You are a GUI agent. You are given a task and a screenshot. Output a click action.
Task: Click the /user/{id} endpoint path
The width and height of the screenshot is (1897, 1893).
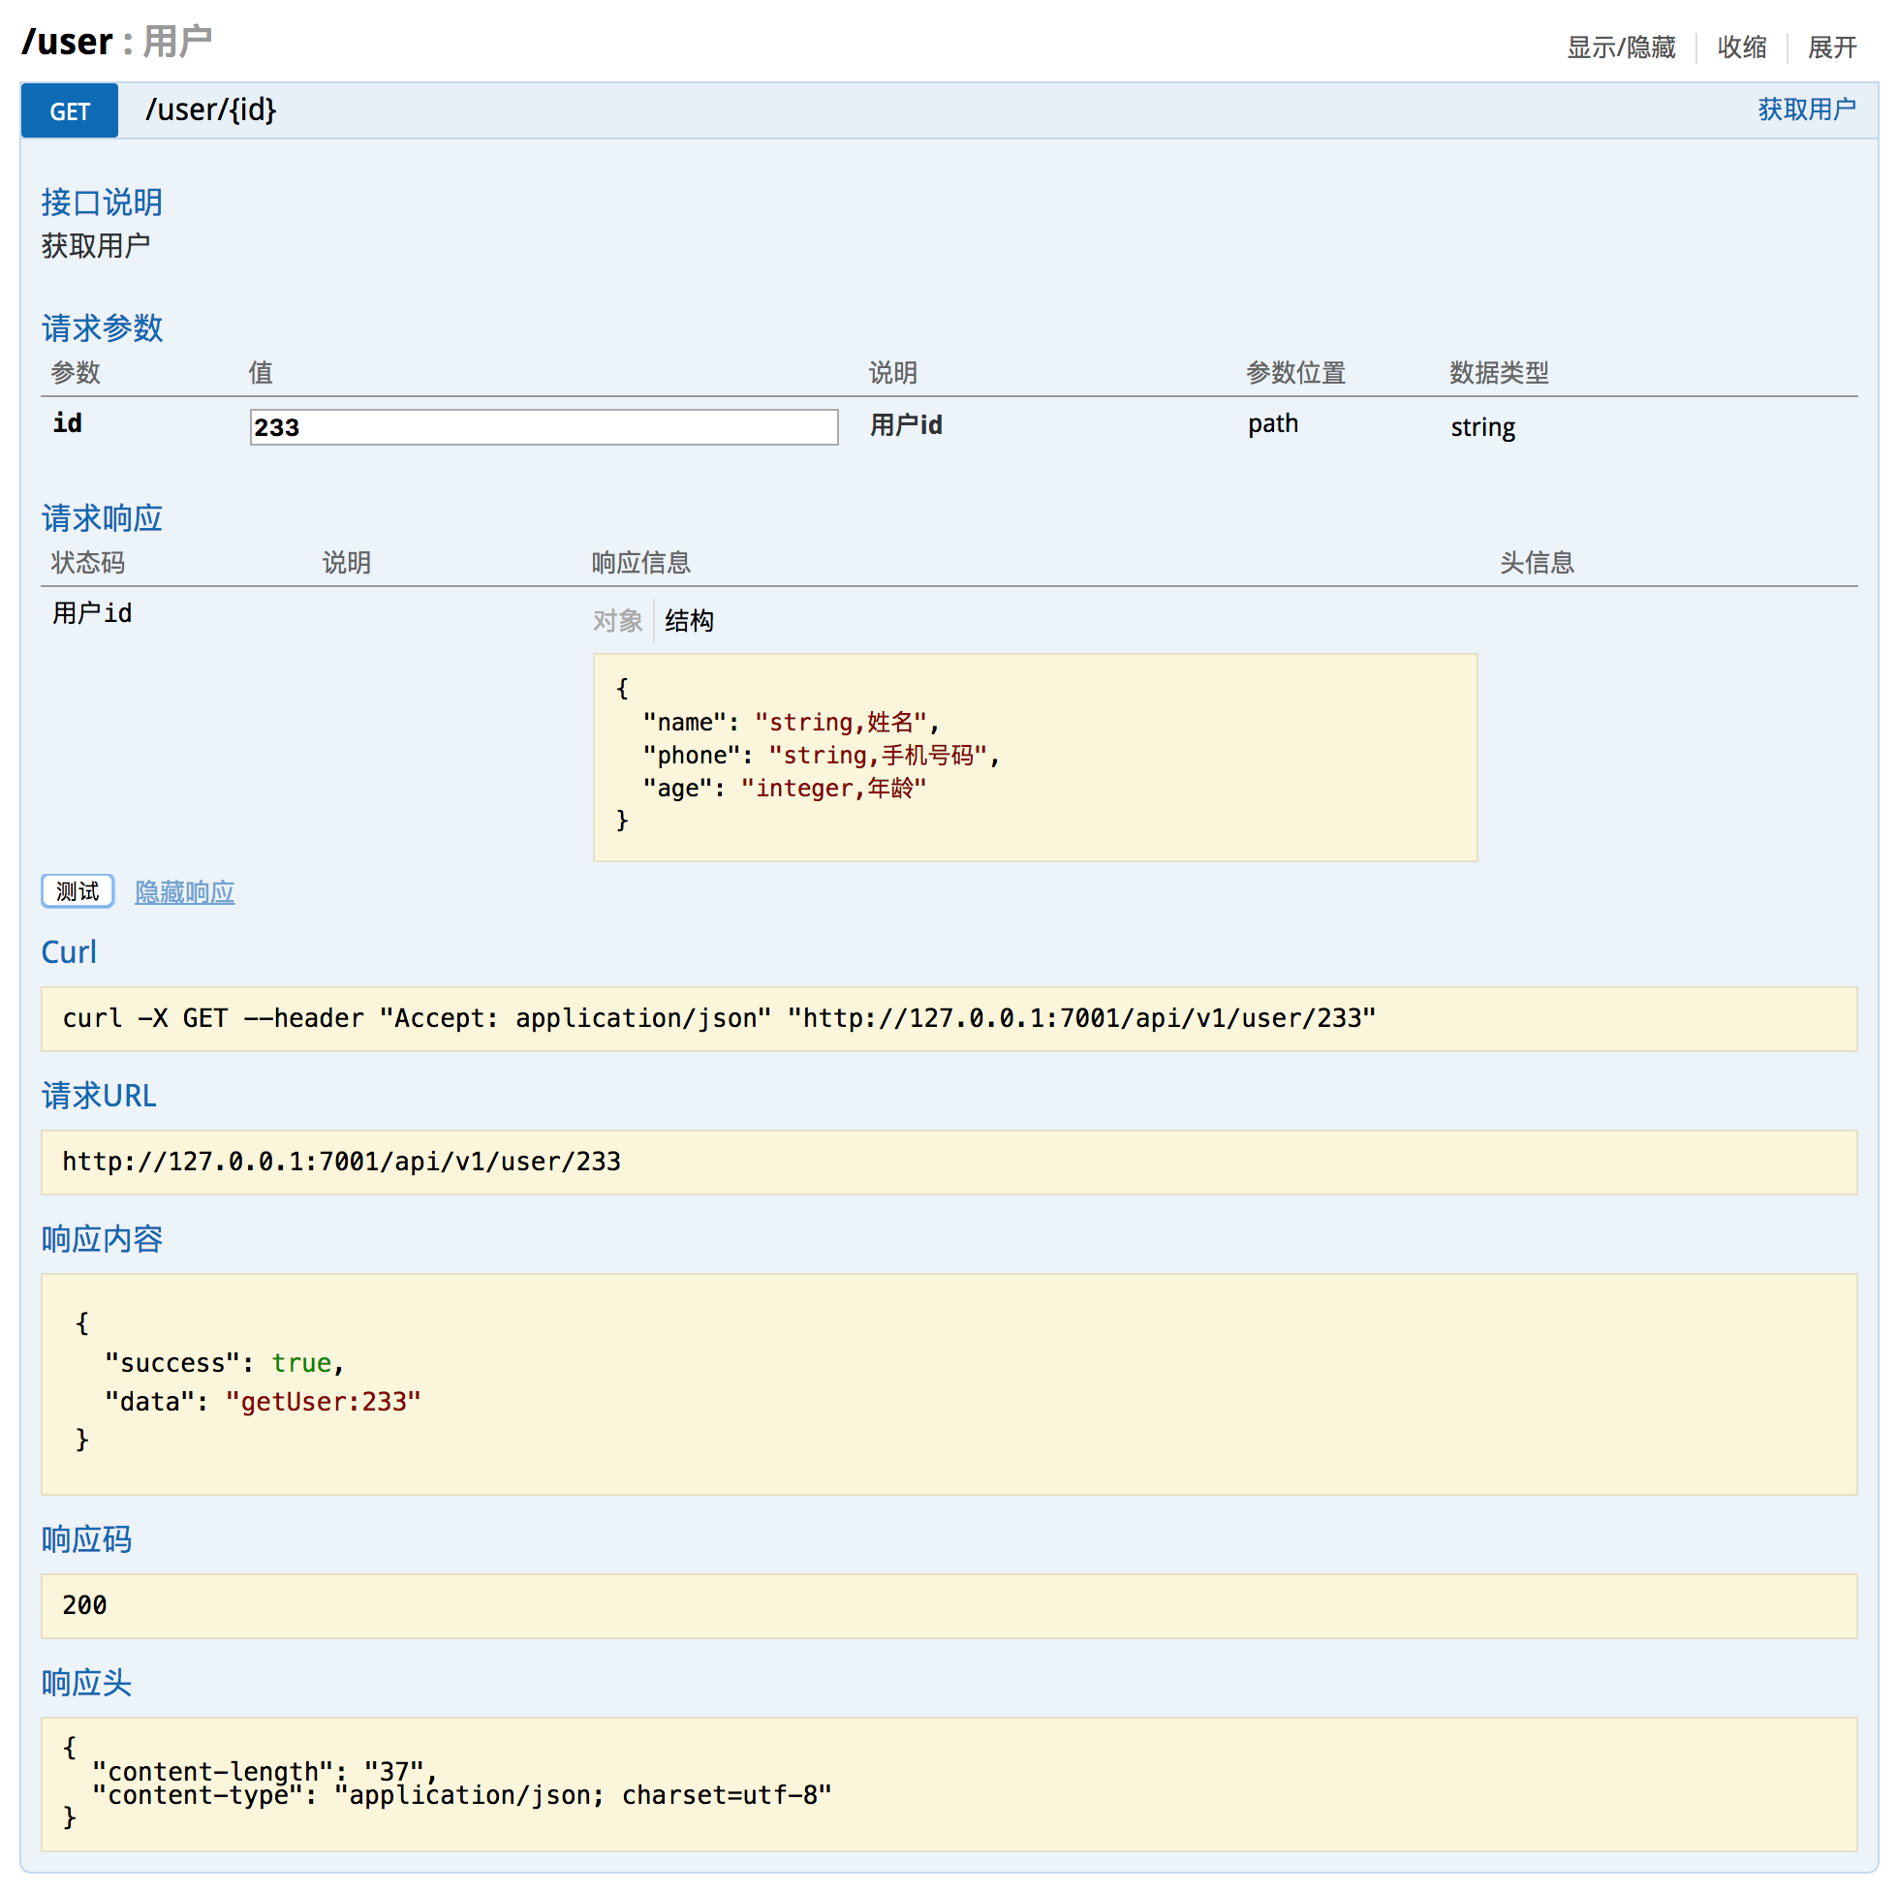point(210,109)
